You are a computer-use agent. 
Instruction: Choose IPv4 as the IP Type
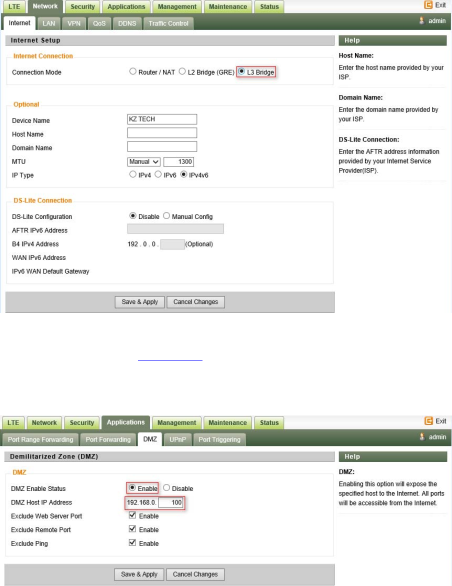tap(132, 174)
